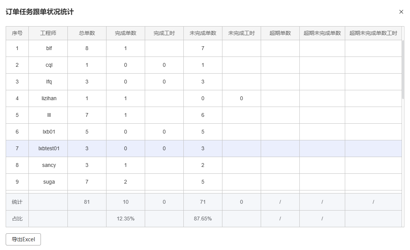Image resolution: width=410 pixels, height=250 pixels.
Task: Click the suga engineer cell
Action: [49, 182]
